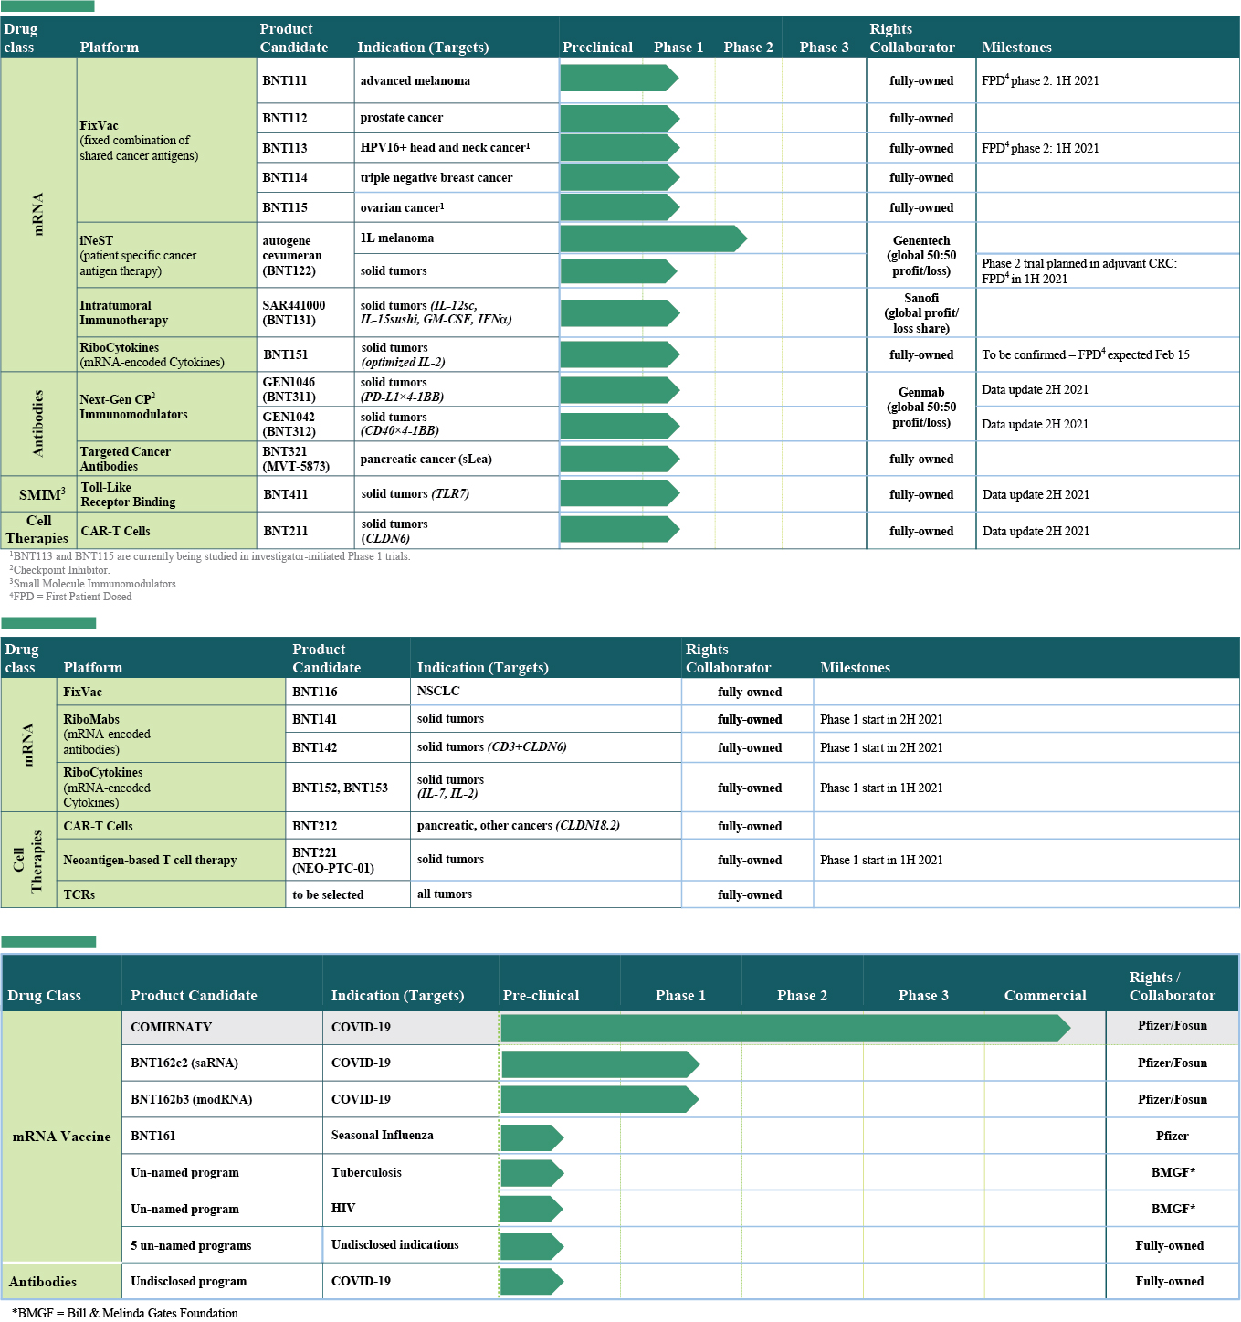
Task: Select the mRNA Vaccine drug class cell
Action: tap(61, 1137)
